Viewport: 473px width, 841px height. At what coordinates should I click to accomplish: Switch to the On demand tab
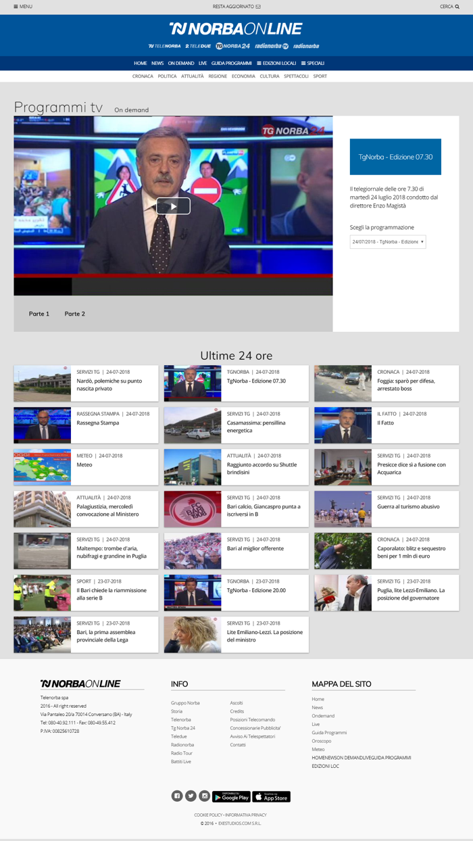pyautogui.click(x=131, y=110)
